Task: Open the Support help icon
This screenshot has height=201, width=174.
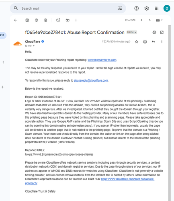Action: coord(136,8)
